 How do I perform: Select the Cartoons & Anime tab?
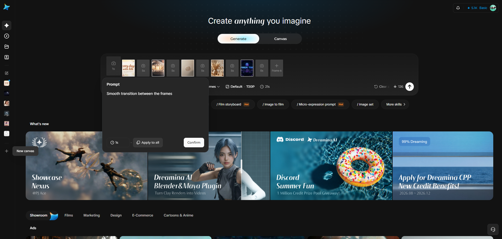178,215
